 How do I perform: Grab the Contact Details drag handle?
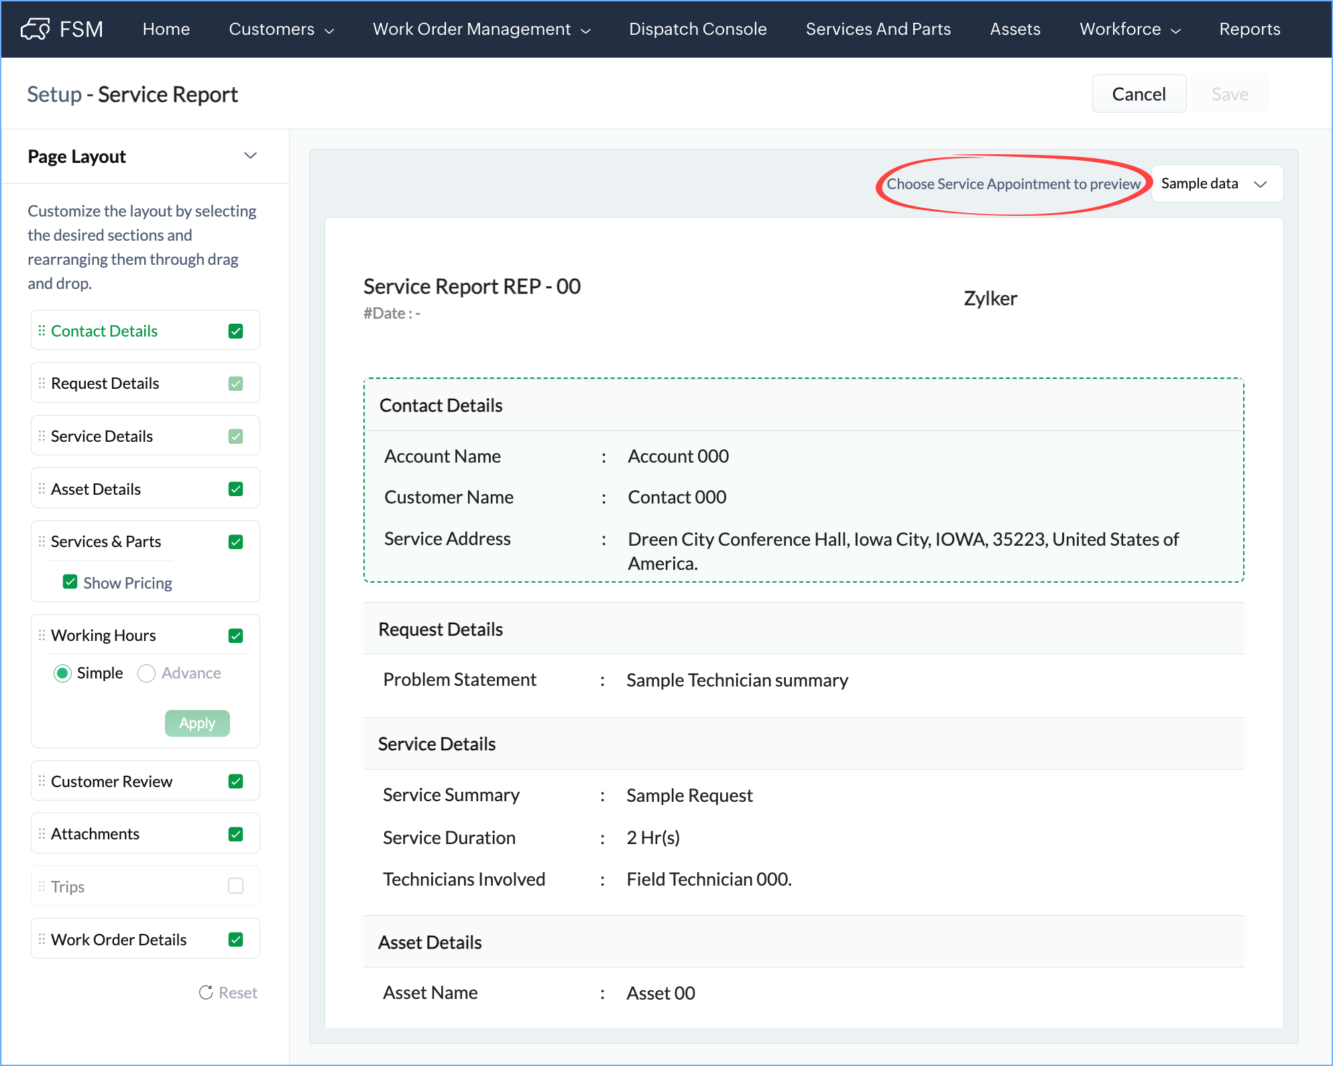42,331
